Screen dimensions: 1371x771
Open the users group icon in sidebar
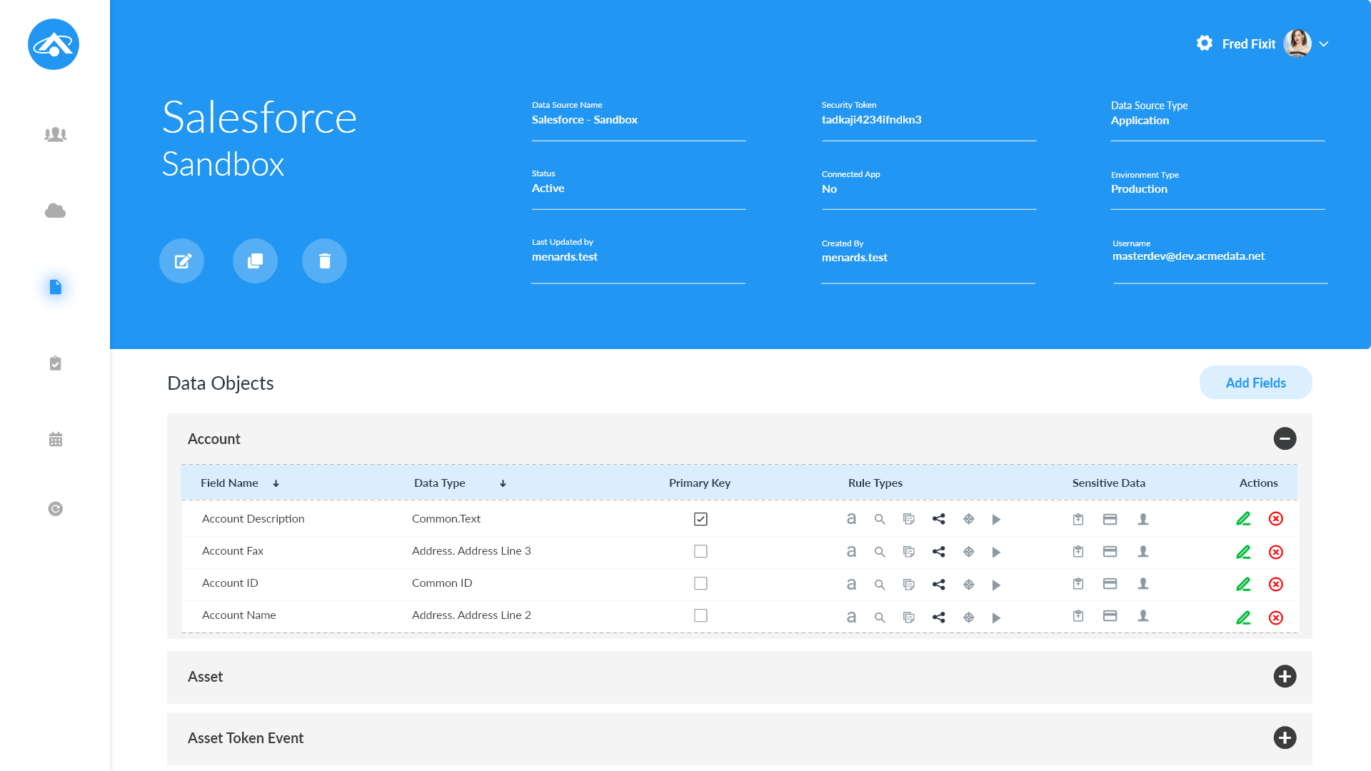[55, 134]
